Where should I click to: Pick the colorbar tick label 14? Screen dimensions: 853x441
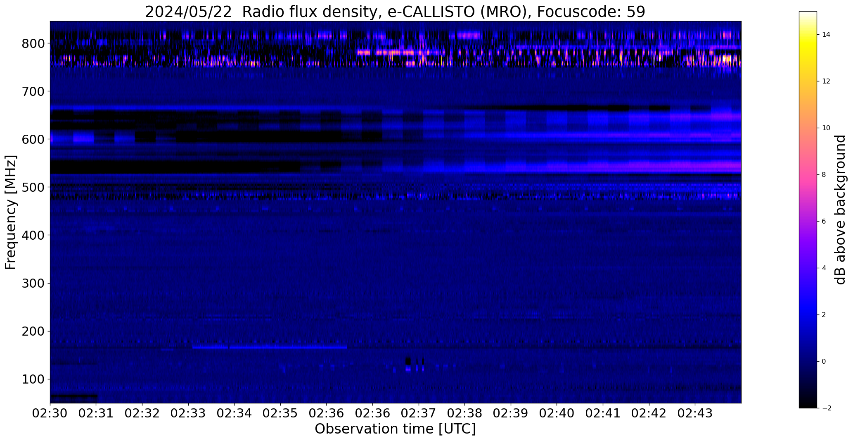pos(826,35)
